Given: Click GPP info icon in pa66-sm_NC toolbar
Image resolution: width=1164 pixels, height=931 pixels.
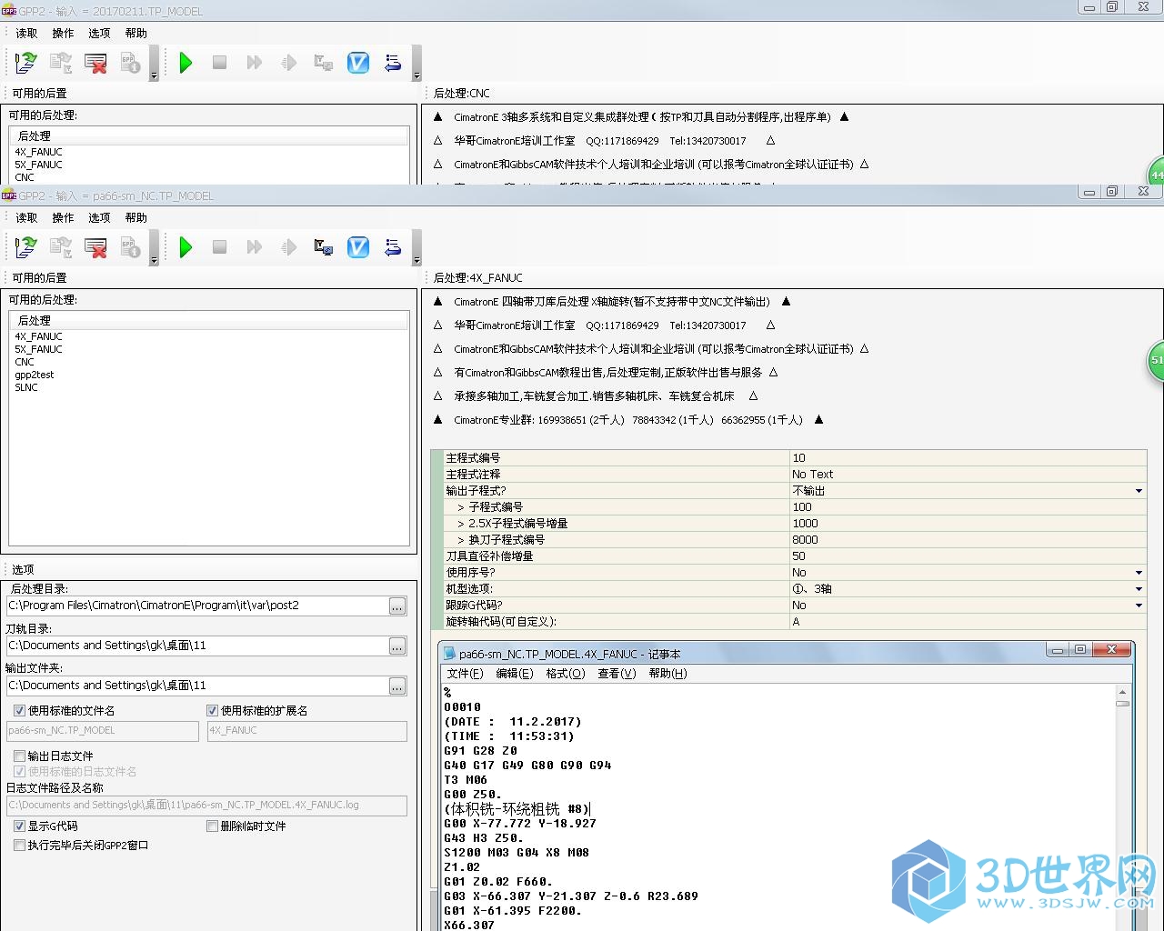Looking at the screenshot, I should tap(130, 247).
